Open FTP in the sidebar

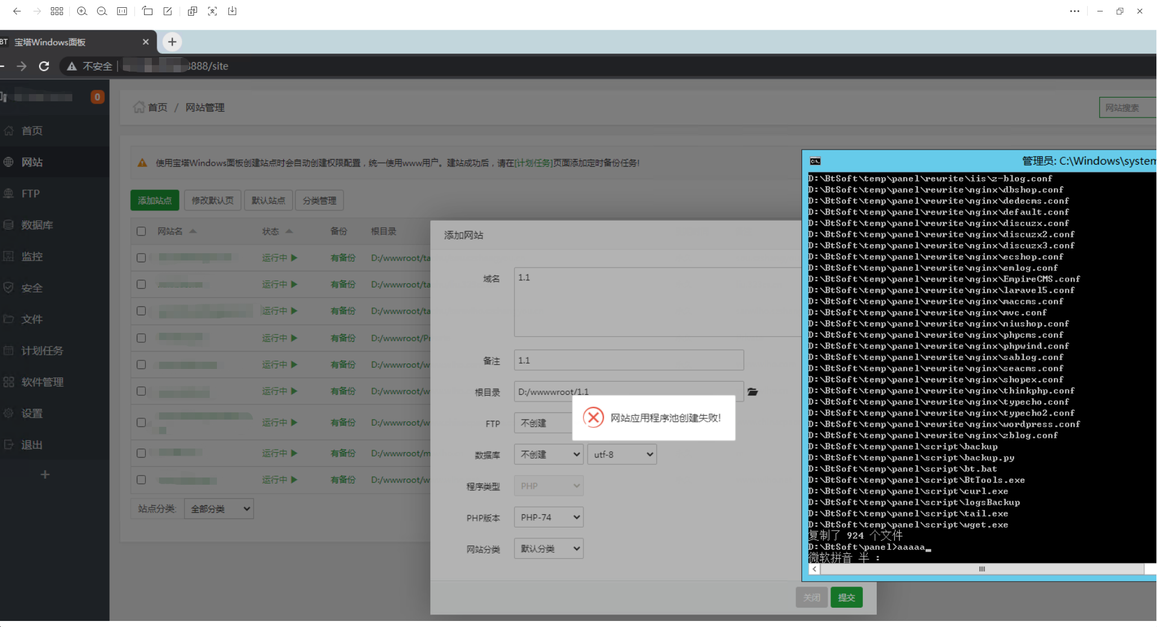pyautogui.click(x=30, y=194)
